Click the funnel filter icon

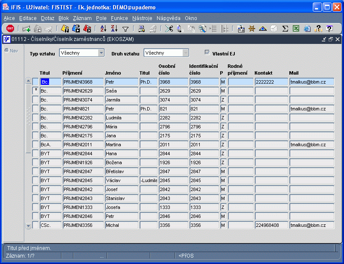[125, 29]
